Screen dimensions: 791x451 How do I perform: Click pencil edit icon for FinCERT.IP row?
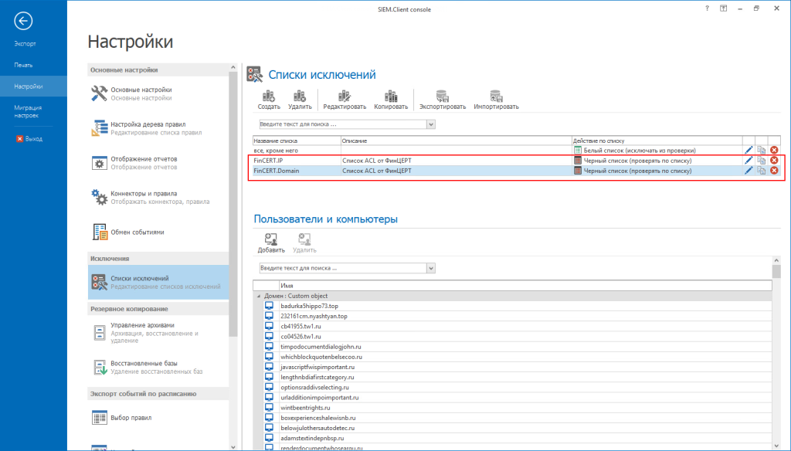pos(748,161)
